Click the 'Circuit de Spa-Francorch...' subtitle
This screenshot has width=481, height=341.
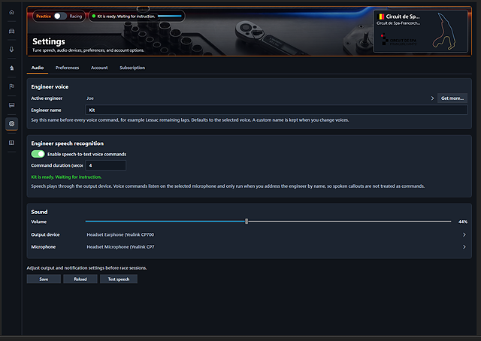coord(398,23)
